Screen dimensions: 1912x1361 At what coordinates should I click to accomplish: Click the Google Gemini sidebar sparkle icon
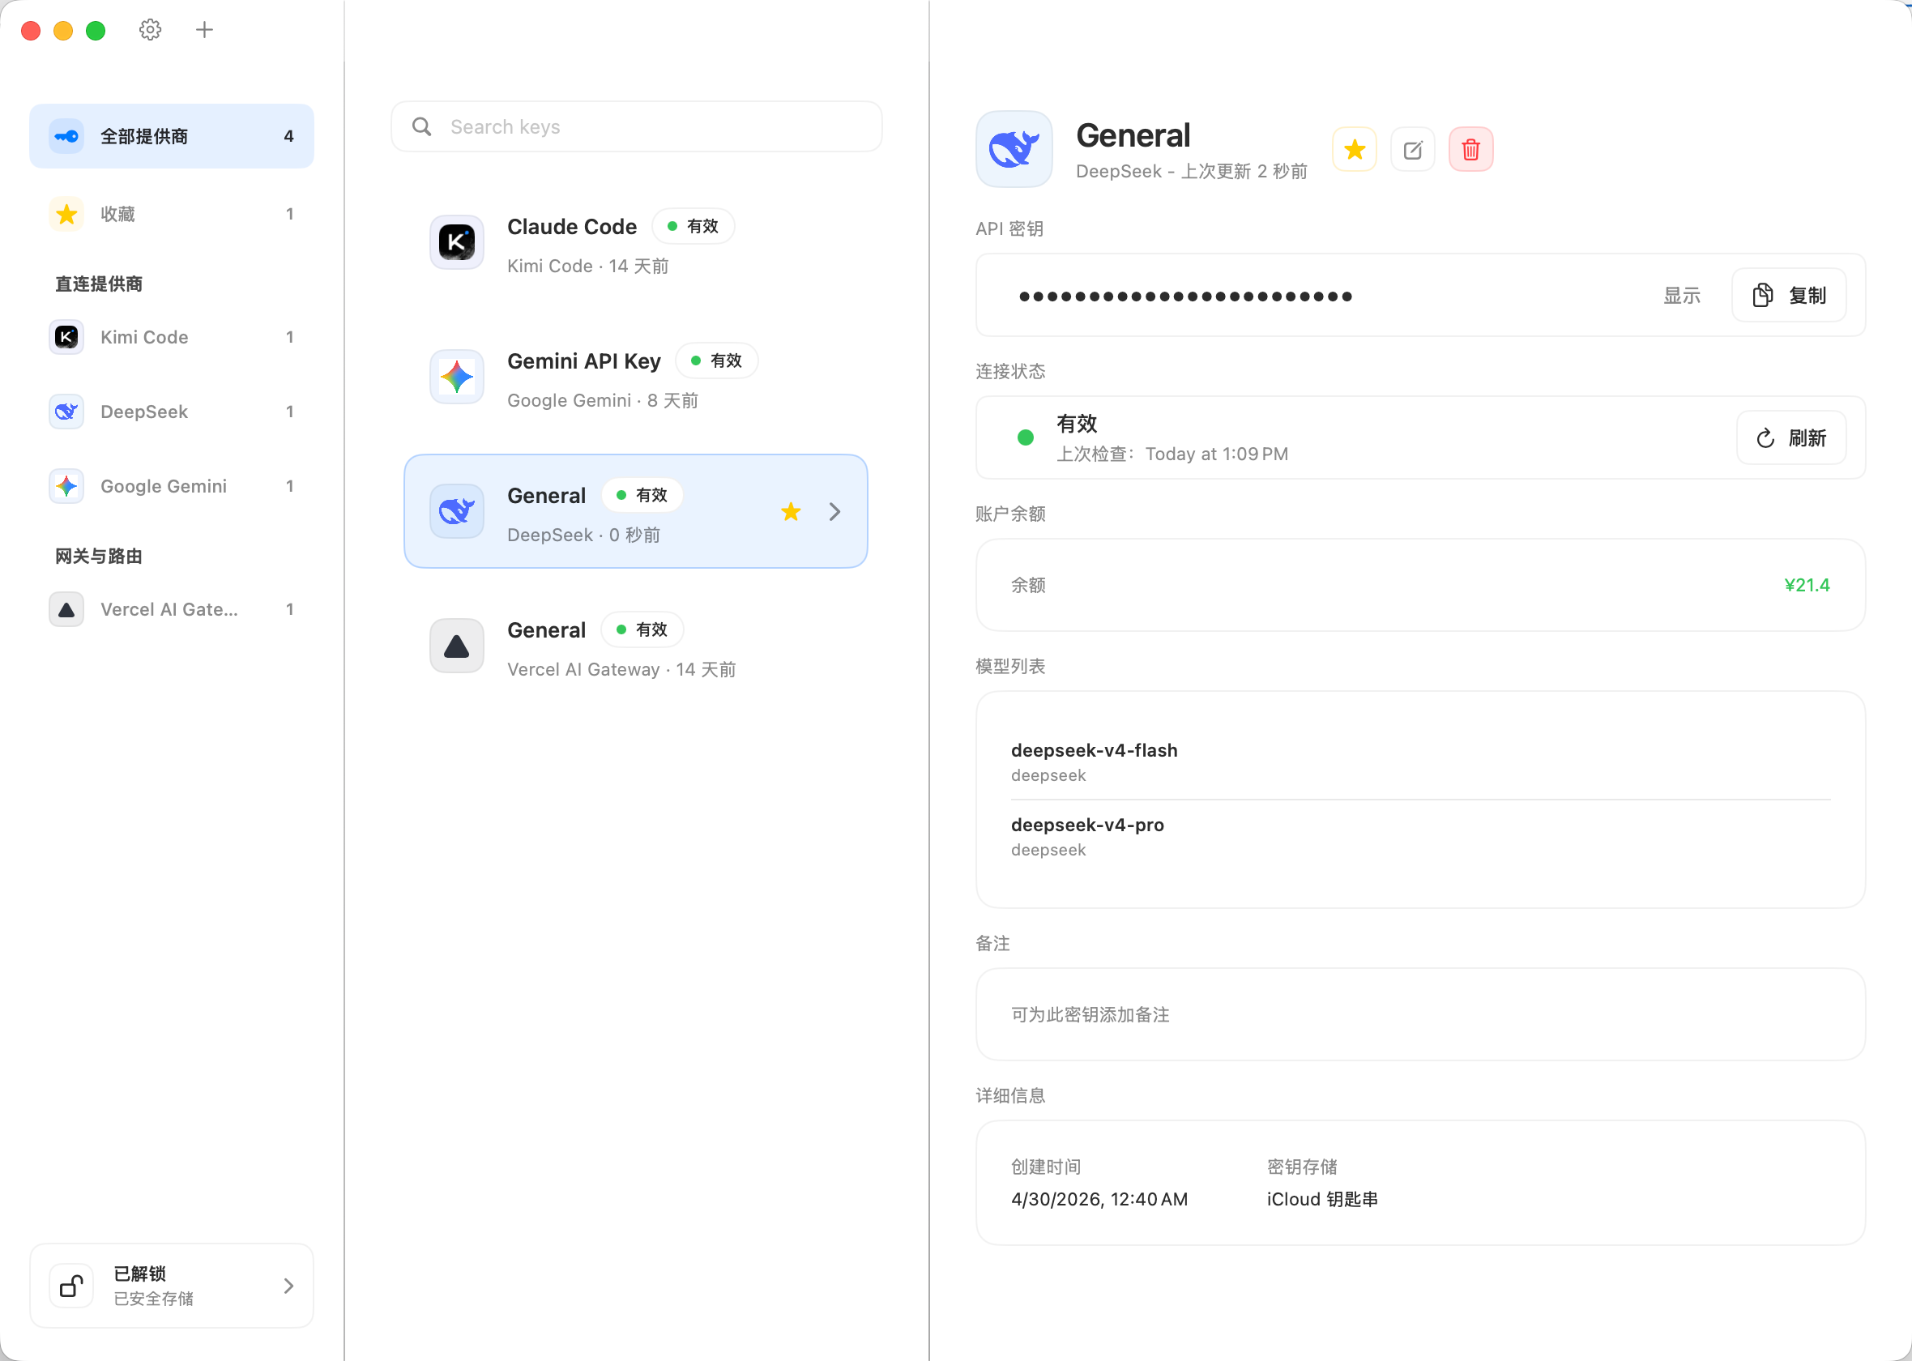tap(66, 486)
